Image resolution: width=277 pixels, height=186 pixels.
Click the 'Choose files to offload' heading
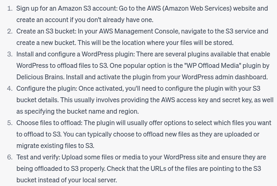click(49, 123)
